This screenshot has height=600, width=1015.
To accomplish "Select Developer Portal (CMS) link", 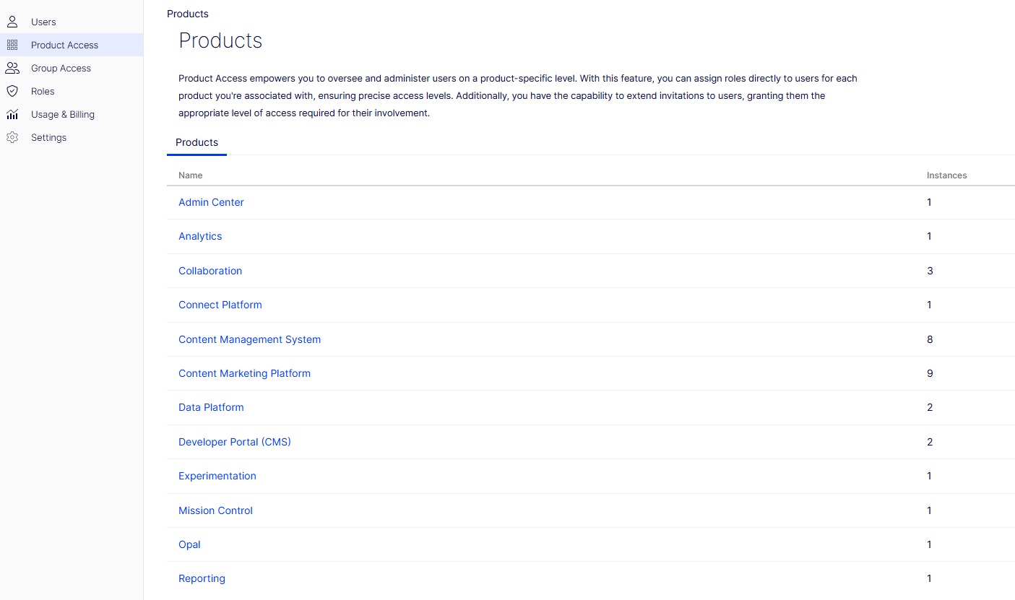I will click(x=234, y=442).
